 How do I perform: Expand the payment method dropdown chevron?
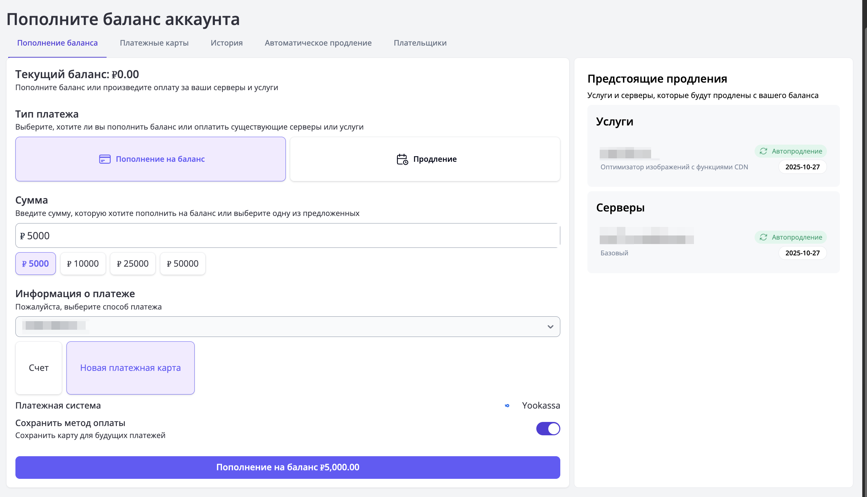pos(550,327)
